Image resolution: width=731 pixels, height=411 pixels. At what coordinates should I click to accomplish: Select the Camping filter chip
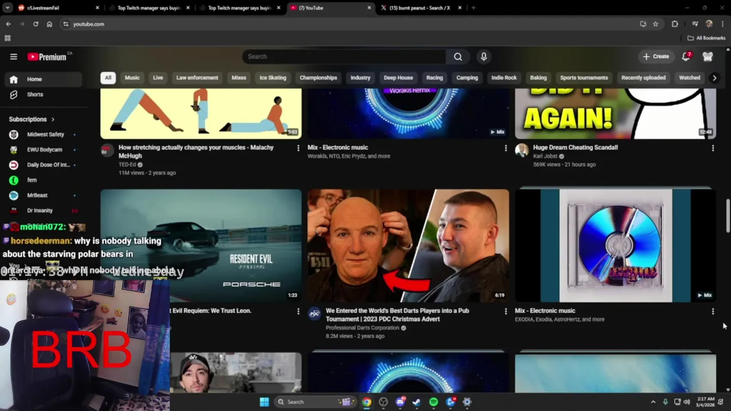467,78
